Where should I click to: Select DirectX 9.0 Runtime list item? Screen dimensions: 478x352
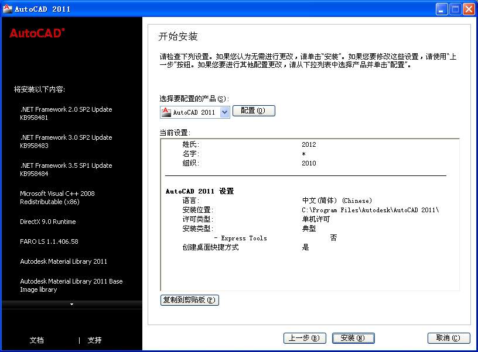tap(48, 222)
